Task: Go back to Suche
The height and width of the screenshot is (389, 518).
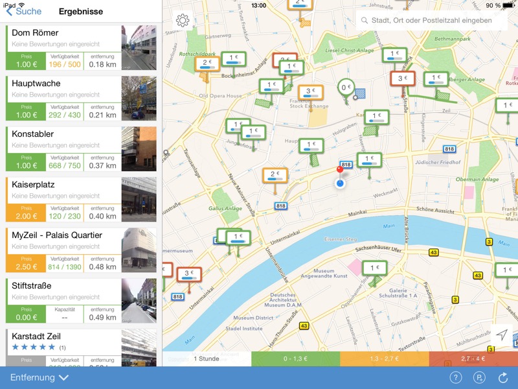Action: [x=24, y=11]
